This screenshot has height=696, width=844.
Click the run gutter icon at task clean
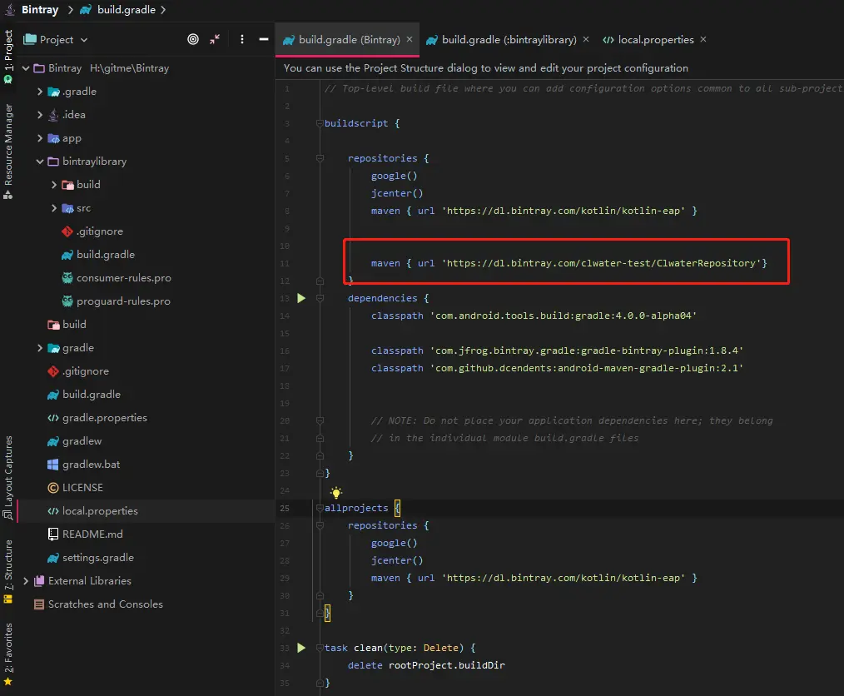click(x=301, y=648)
